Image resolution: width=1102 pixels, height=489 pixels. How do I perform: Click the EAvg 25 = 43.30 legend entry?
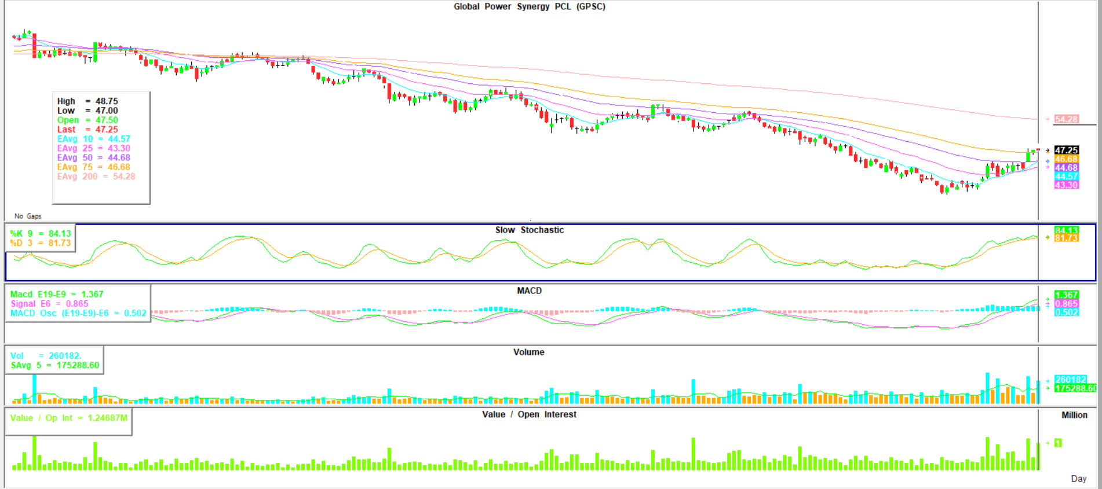(x=94, y=148)
